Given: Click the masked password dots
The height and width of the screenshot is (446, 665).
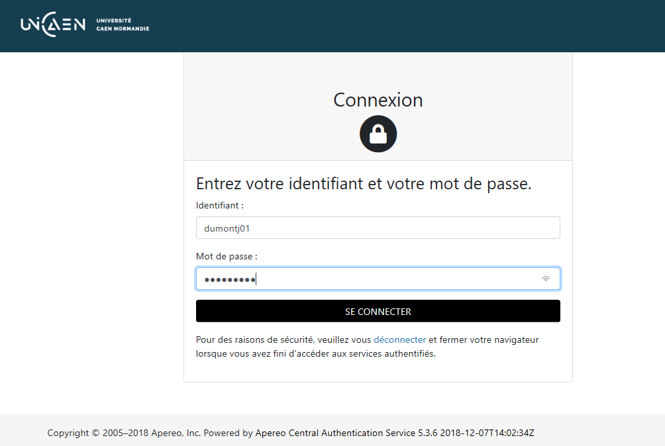Looking at the screenshot, I should [x=229, y=279].
